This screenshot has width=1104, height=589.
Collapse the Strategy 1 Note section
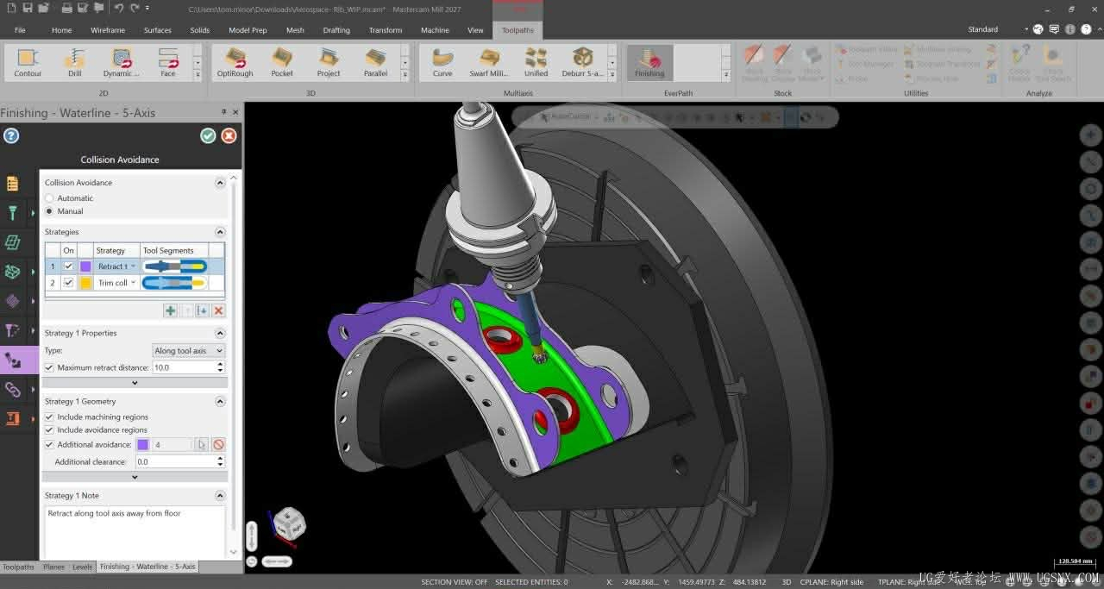[220, 496]
